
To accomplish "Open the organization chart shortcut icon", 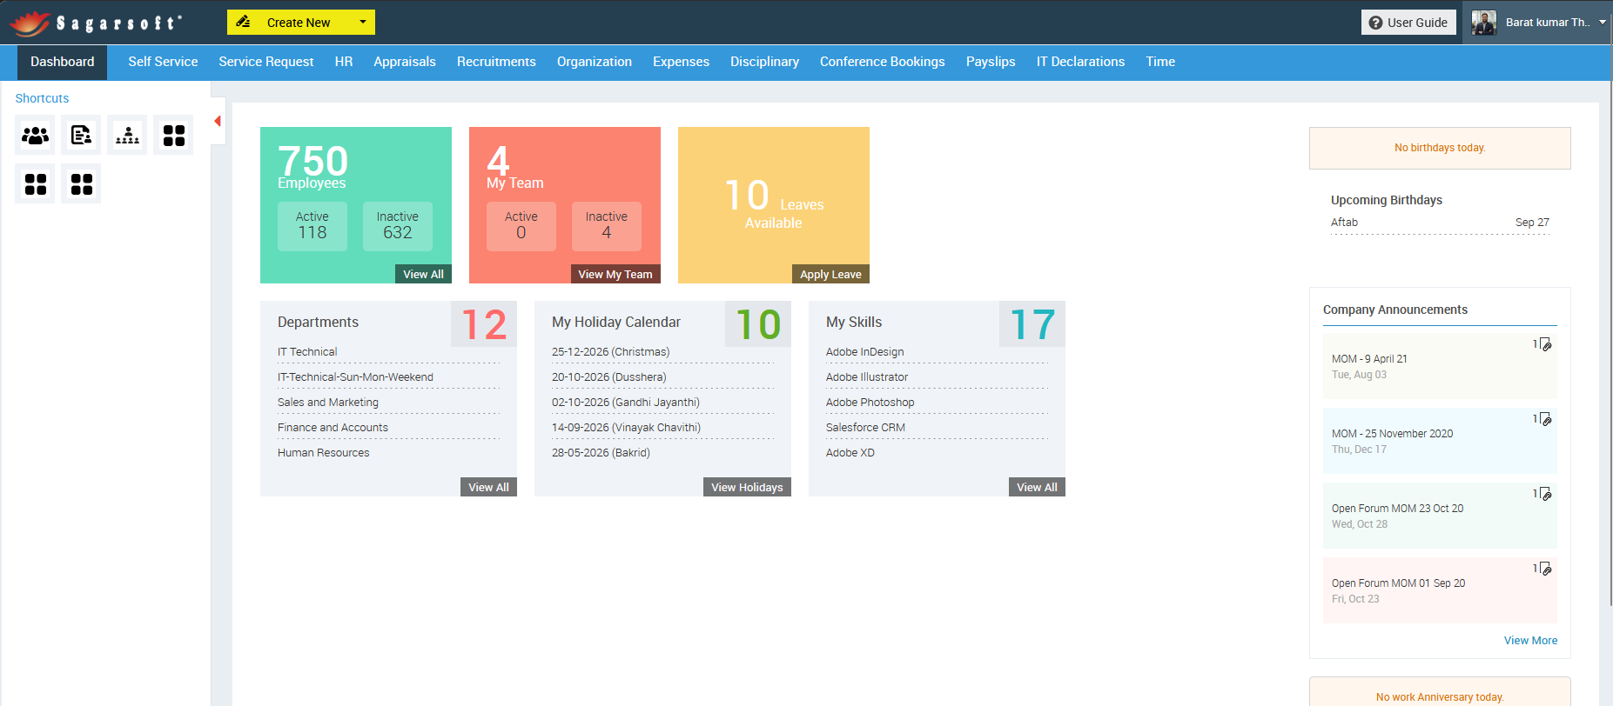I will (127, 135).
